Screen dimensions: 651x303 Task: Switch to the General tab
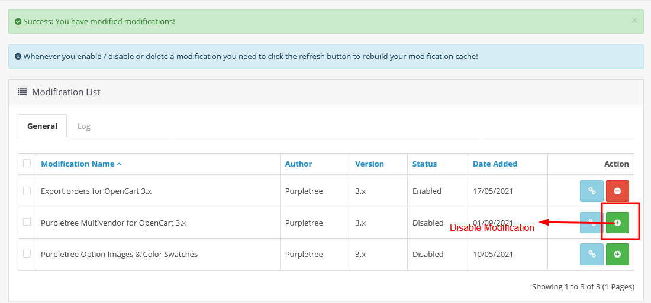(43, 126)
